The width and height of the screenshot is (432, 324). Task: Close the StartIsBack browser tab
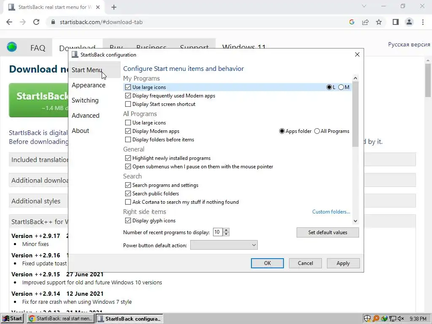[x=98, y=7]
